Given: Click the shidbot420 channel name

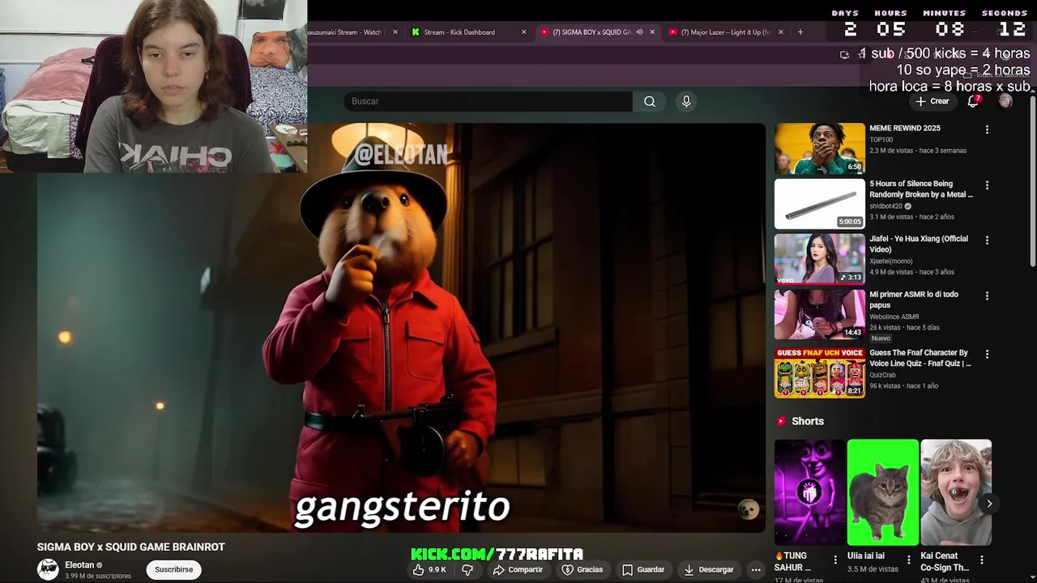Looking at the screenshot, I should coord(886,206).
